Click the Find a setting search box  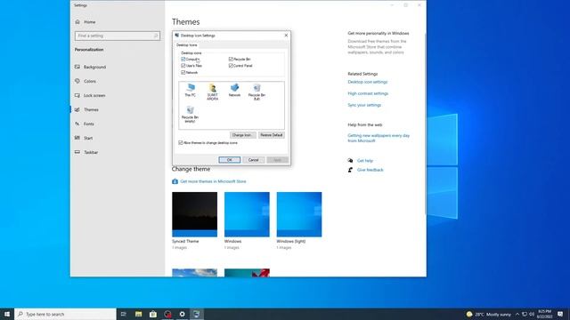point(118,36)
